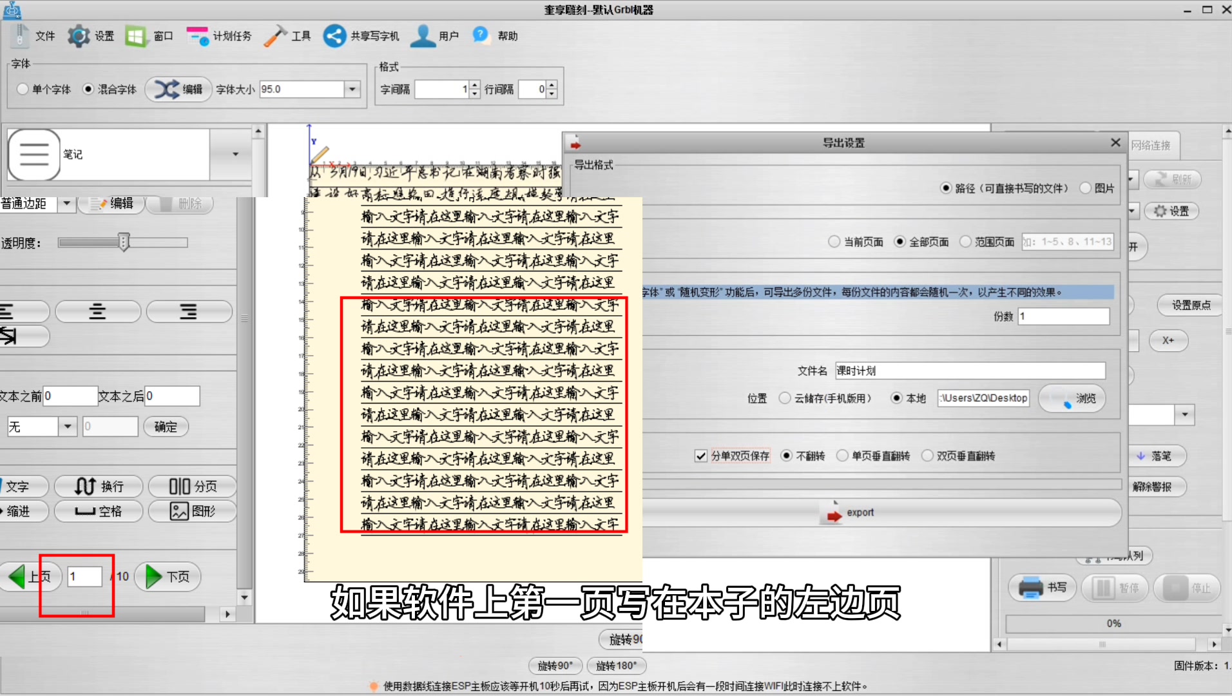Click the 旋转90° button

pos(555,666)
